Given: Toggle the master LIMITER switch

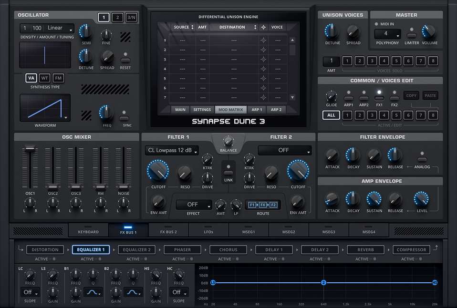Looking at the screenshot, I should point(412,35).
